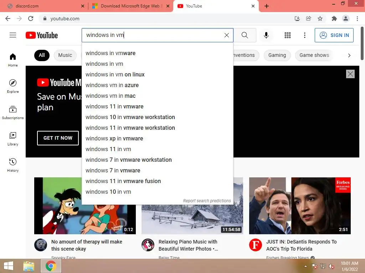Click the magnifying glass search button
Screen dimensions: 365x273
(245, 35)
